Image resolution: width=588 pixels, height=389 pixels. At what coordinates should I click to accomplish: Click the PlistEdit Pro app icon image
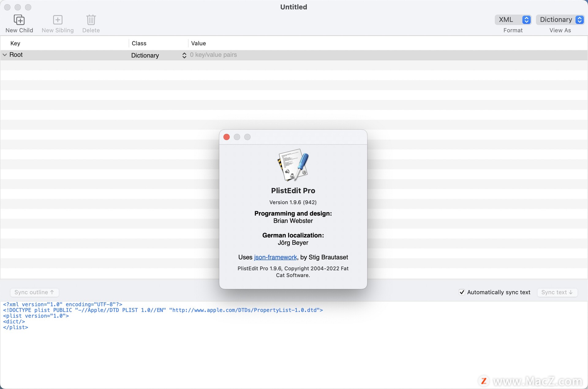tap(293, 165)
